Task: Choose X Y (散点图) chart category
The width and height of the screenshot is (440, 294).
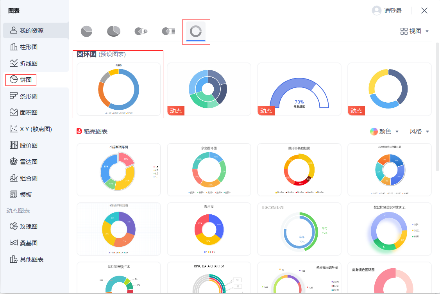Action: pos(36,129)
